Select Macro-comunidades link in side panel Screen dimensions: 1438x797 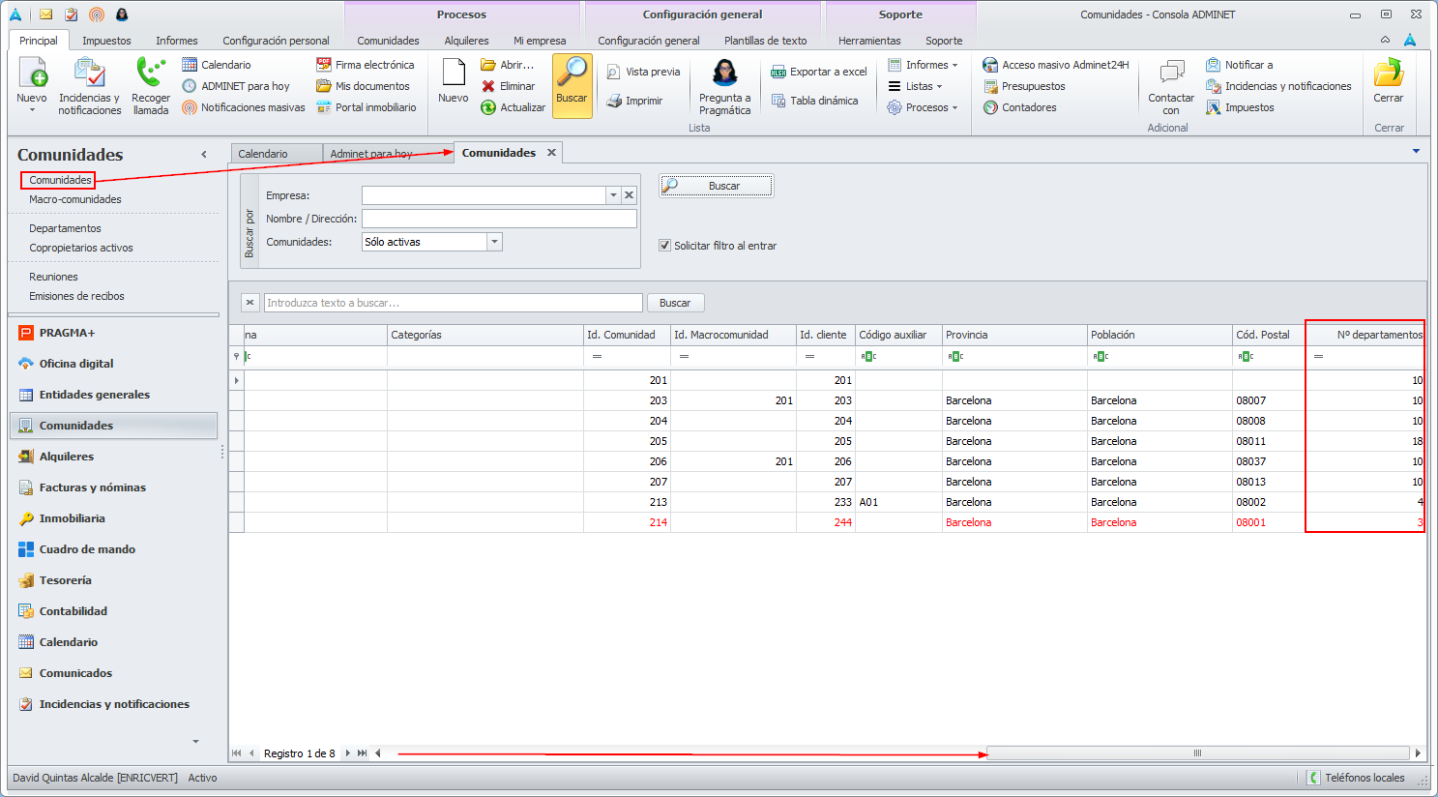[x=75, y=199]
